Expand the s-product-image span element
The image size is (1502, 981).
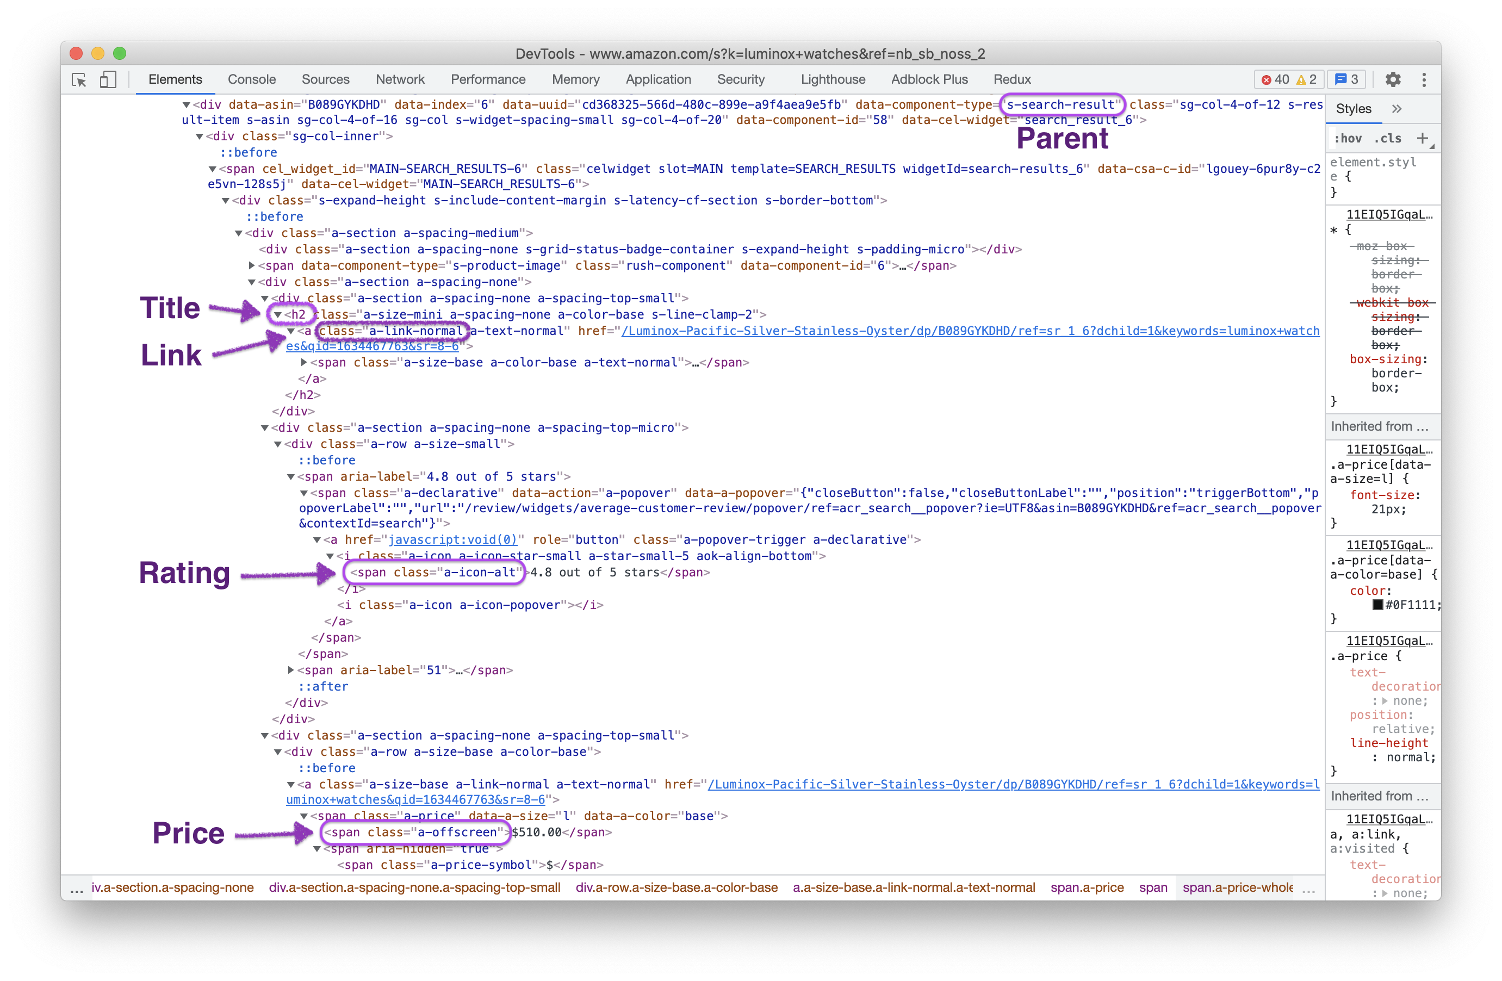(x=251, y=266)
